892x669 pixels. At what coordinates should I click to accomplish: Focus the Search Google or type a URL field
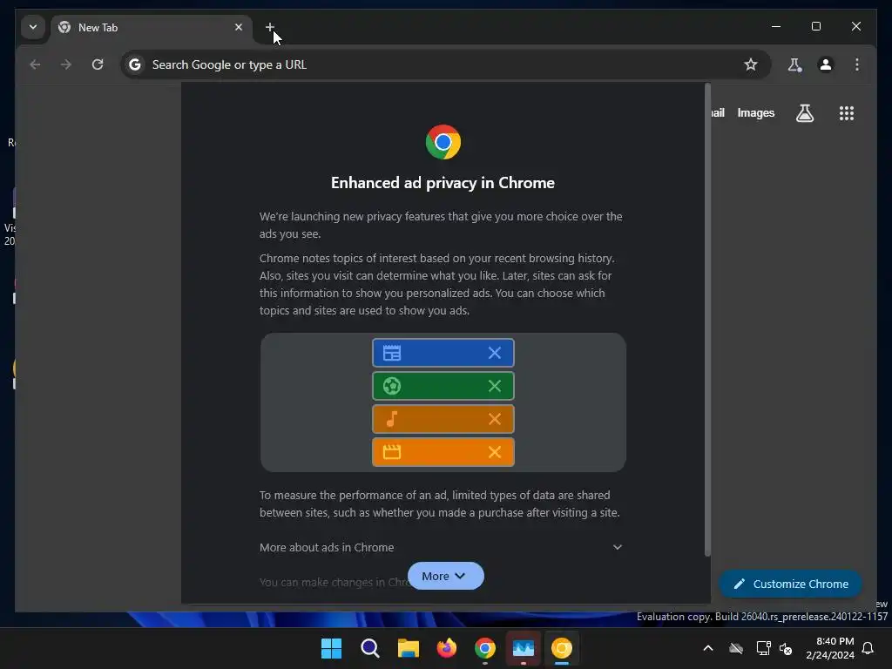(445, 64)
